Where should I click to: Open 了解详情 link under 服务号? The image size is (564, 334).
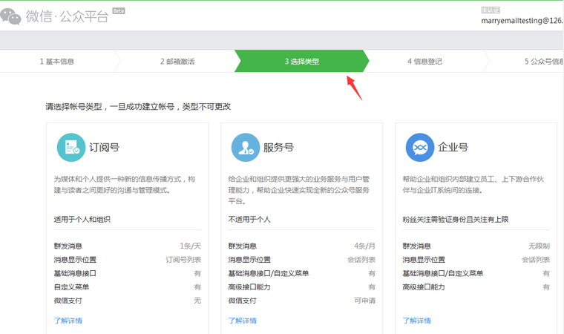pyautogui.click(x=243, y=321)
